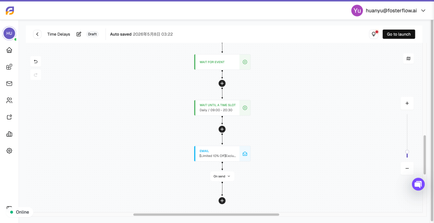Viewport: 434px width, 223px height.
Task: Add step below Wait Until A Time Slot node
Action: click(222, 129)
